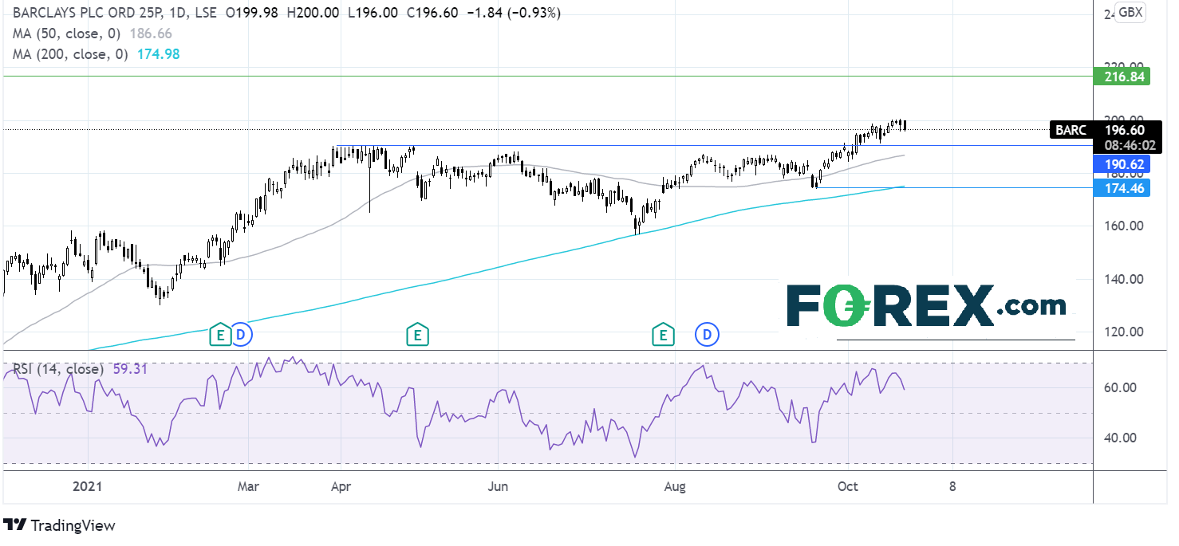Click the Aug label on time axis
This screenshot has height=546, width=1179.
pos(675,486)
